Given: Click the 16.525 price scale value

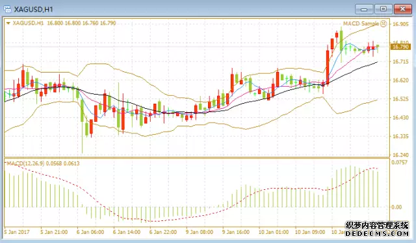Looking at the screenshot, I should point(400,99).
